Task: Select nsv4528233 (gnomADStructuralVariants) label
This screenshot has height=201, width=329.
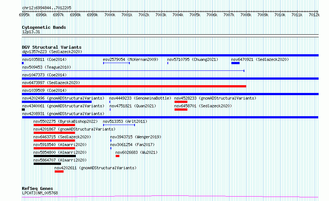Action: pos(215,98)
